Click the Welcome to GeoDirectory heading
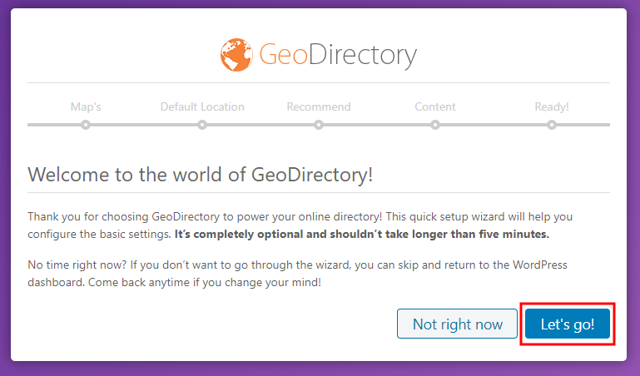 tap(201, 175)
